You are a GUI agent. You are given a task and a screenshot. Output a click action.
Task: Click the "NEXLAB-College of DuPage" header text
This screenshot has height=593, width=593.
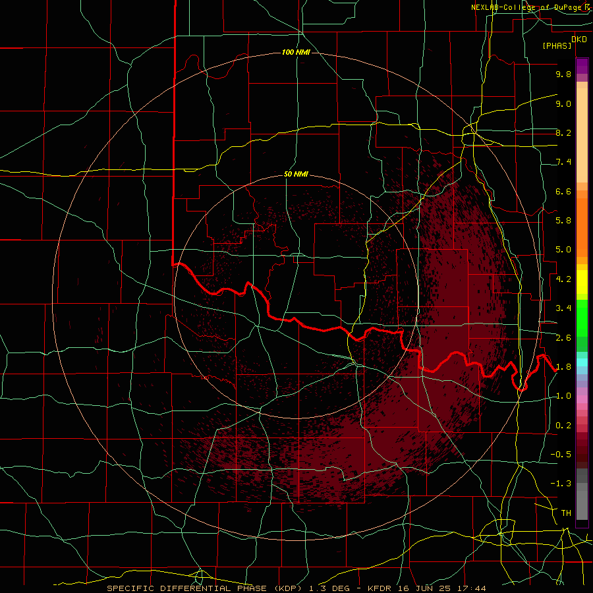pyautogui.click(x=526, y=7)
